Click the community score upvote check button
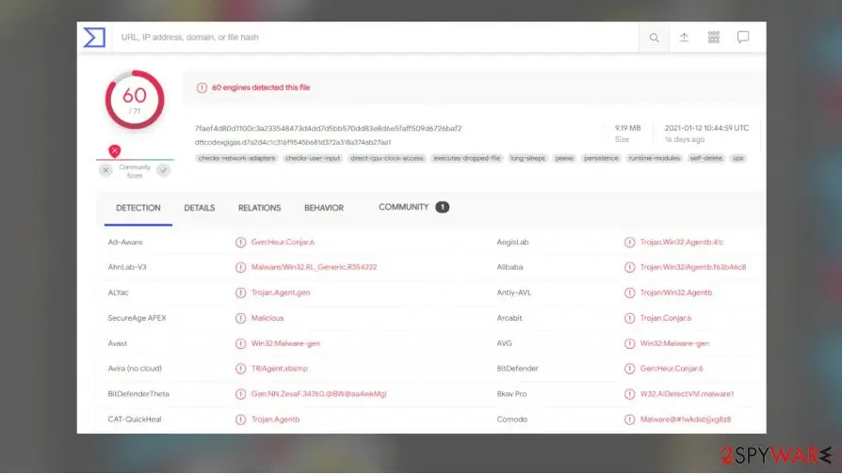Viewport: 842px width, 474px height. [163, 170]
